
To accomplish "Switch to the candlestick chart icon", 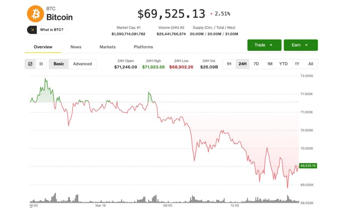I will [x=41, y=64].
